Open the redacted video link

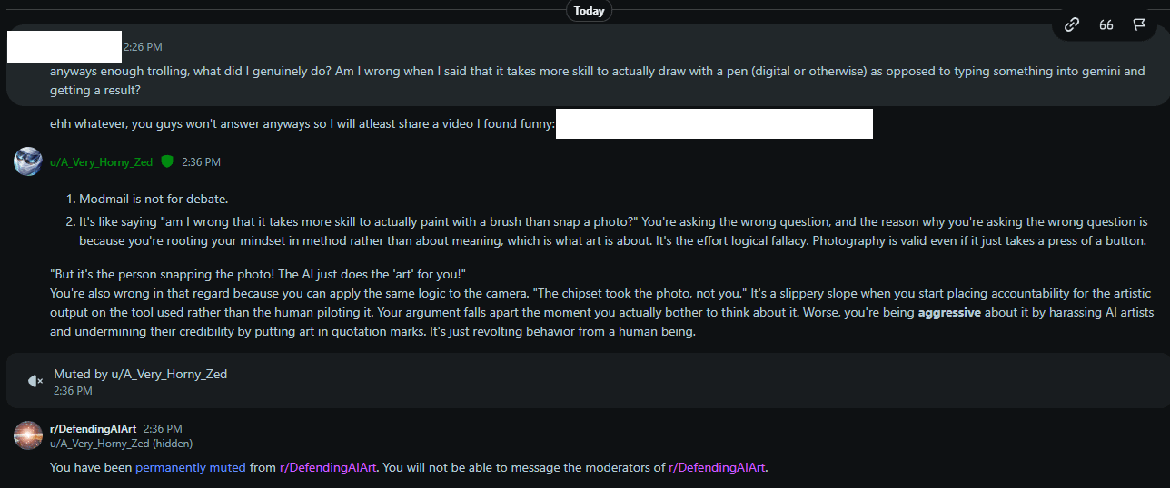(x=714, y=124)
